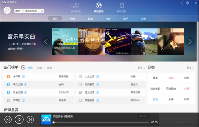Click MV icon next to 不再见
The width and height of the screenshot is (199, 127).
[23, 100]
